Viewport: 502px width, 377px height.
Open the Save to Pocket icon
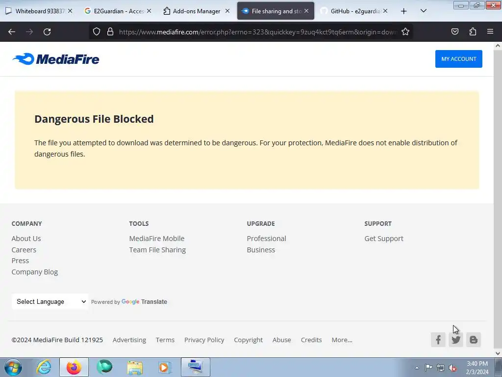(454, 31)
